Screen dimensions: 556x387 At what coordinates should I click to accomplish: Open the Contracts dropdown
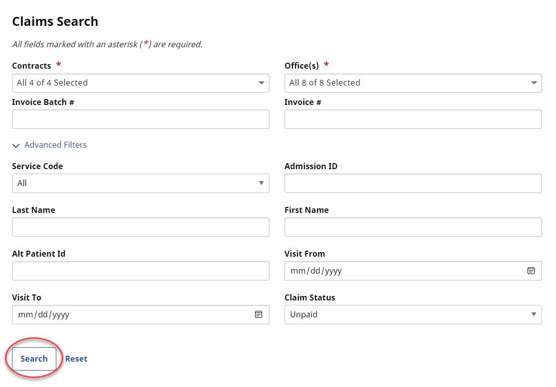click(140, 83)
